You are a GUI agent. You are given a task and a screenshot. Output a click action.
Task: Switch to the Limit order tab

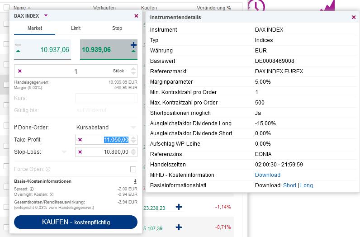pyautogui.click(x=76, y=28)
